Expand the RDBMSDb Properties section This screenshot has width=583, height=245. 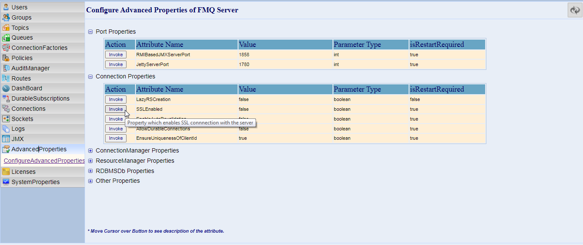click(90, 171)
